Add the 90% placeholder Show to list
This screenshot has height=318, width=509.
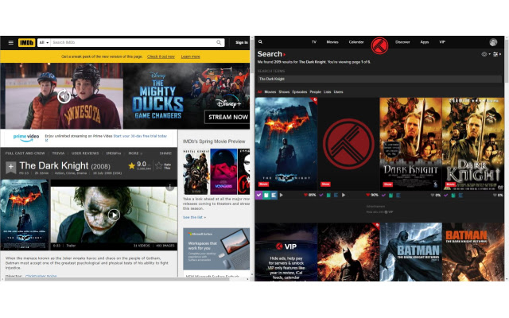coord(336,195)
